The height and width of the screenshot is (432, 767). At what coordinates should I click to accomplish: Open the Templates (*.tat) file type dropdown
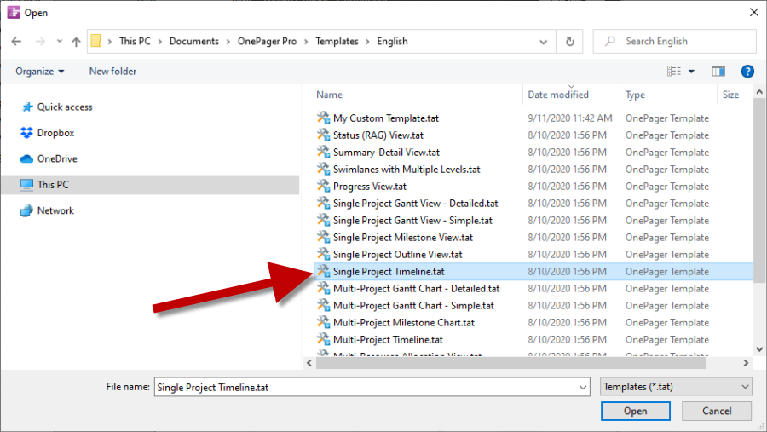[676, 387]
